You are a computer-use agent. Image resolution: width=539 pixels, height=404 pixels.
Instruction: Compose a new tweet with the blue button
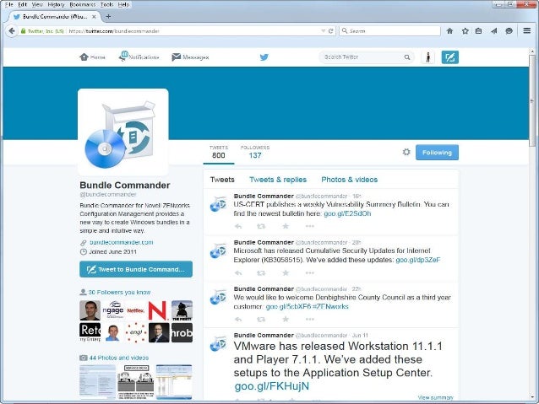[450, 57]
